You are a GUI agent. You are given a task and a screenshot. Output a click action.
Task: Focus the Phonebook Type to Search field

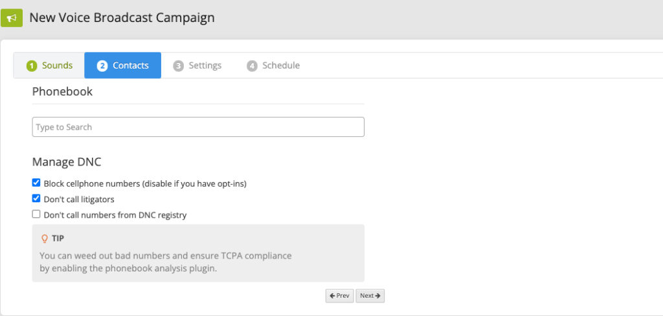tap(198, 127)
